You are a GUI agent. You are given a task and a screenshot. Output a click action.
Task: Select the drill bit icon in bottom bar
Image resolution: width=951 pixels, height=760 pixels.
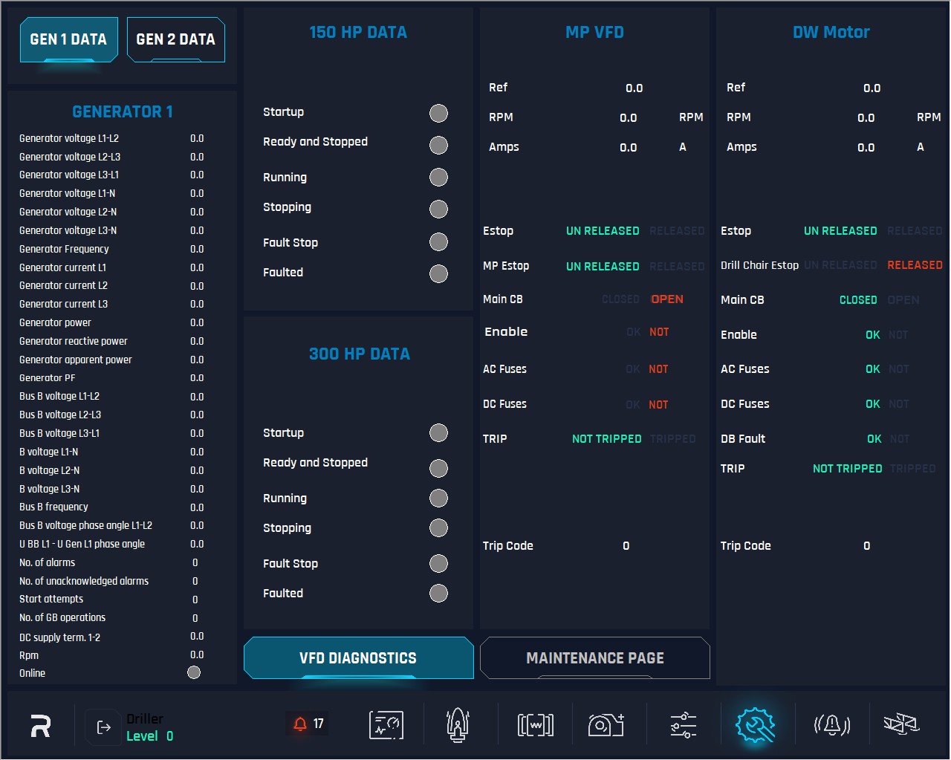(458, 724)
